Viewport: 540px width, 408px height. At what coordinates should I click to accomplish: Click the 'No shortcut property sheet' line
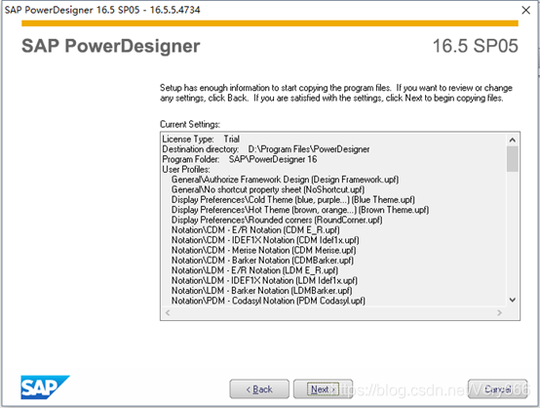tap(268, 189)
